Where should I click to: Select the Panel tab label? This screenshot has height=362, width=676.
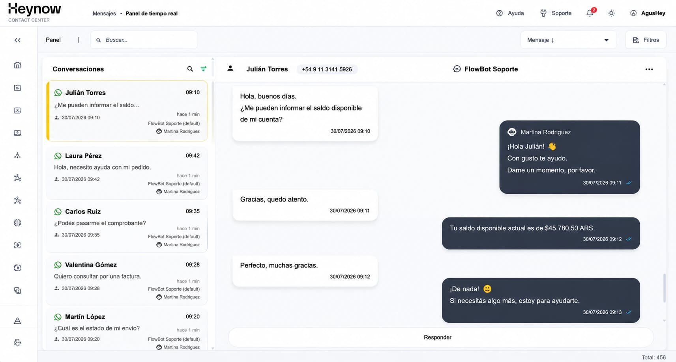click(x=53, y=40)
